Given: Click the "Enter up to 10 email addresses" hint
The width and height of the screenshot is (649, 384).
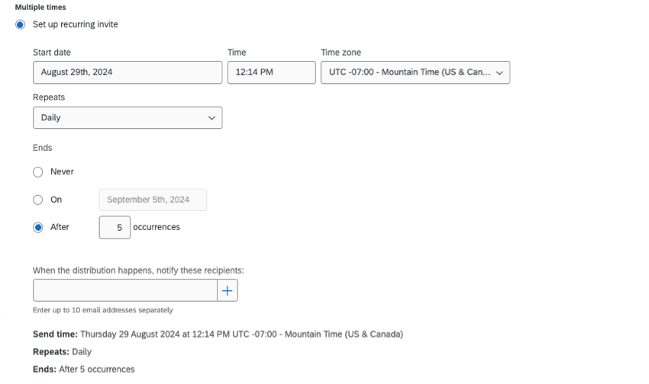Looking at the screenshot, I should (x=102, y=309).
